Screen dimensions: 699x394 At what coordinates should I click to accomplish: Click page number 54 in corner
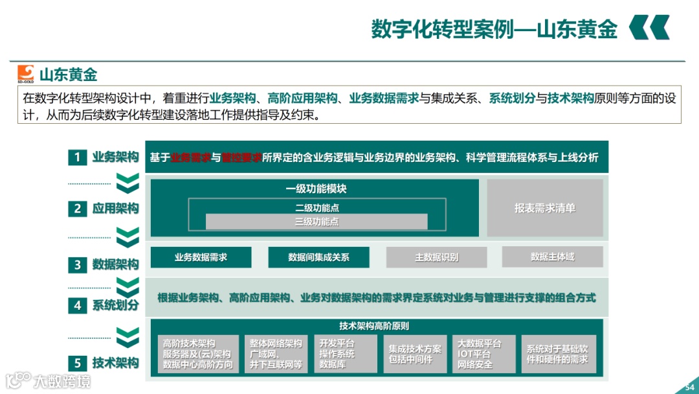[x=690, y=387]
